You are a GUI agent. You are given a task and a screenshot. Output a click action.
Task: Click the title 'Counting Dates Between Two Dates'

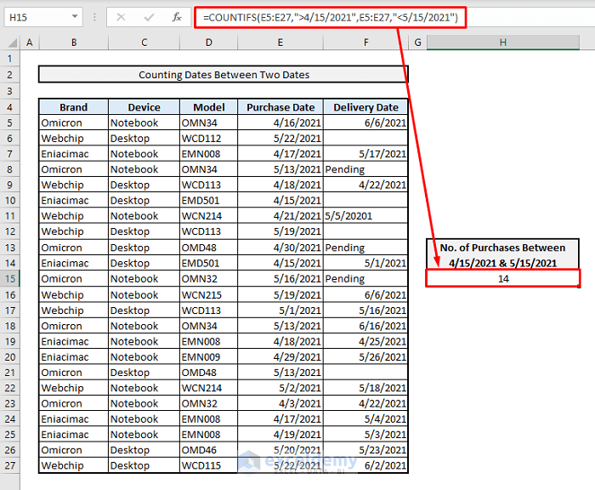(x=224, y=75)
